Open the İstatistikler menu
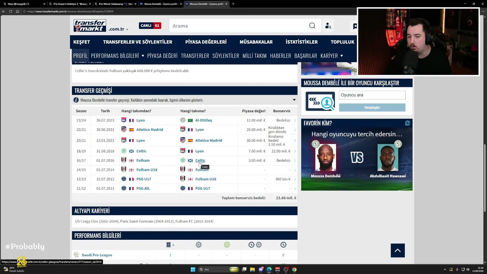This screenshot has height=274, width=487. (x=302, y=42)
